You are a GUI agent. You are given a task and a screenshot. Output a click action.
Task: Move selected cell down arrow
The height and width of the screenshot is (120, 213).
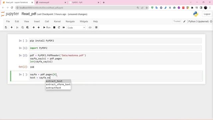[x=39, y=27]
